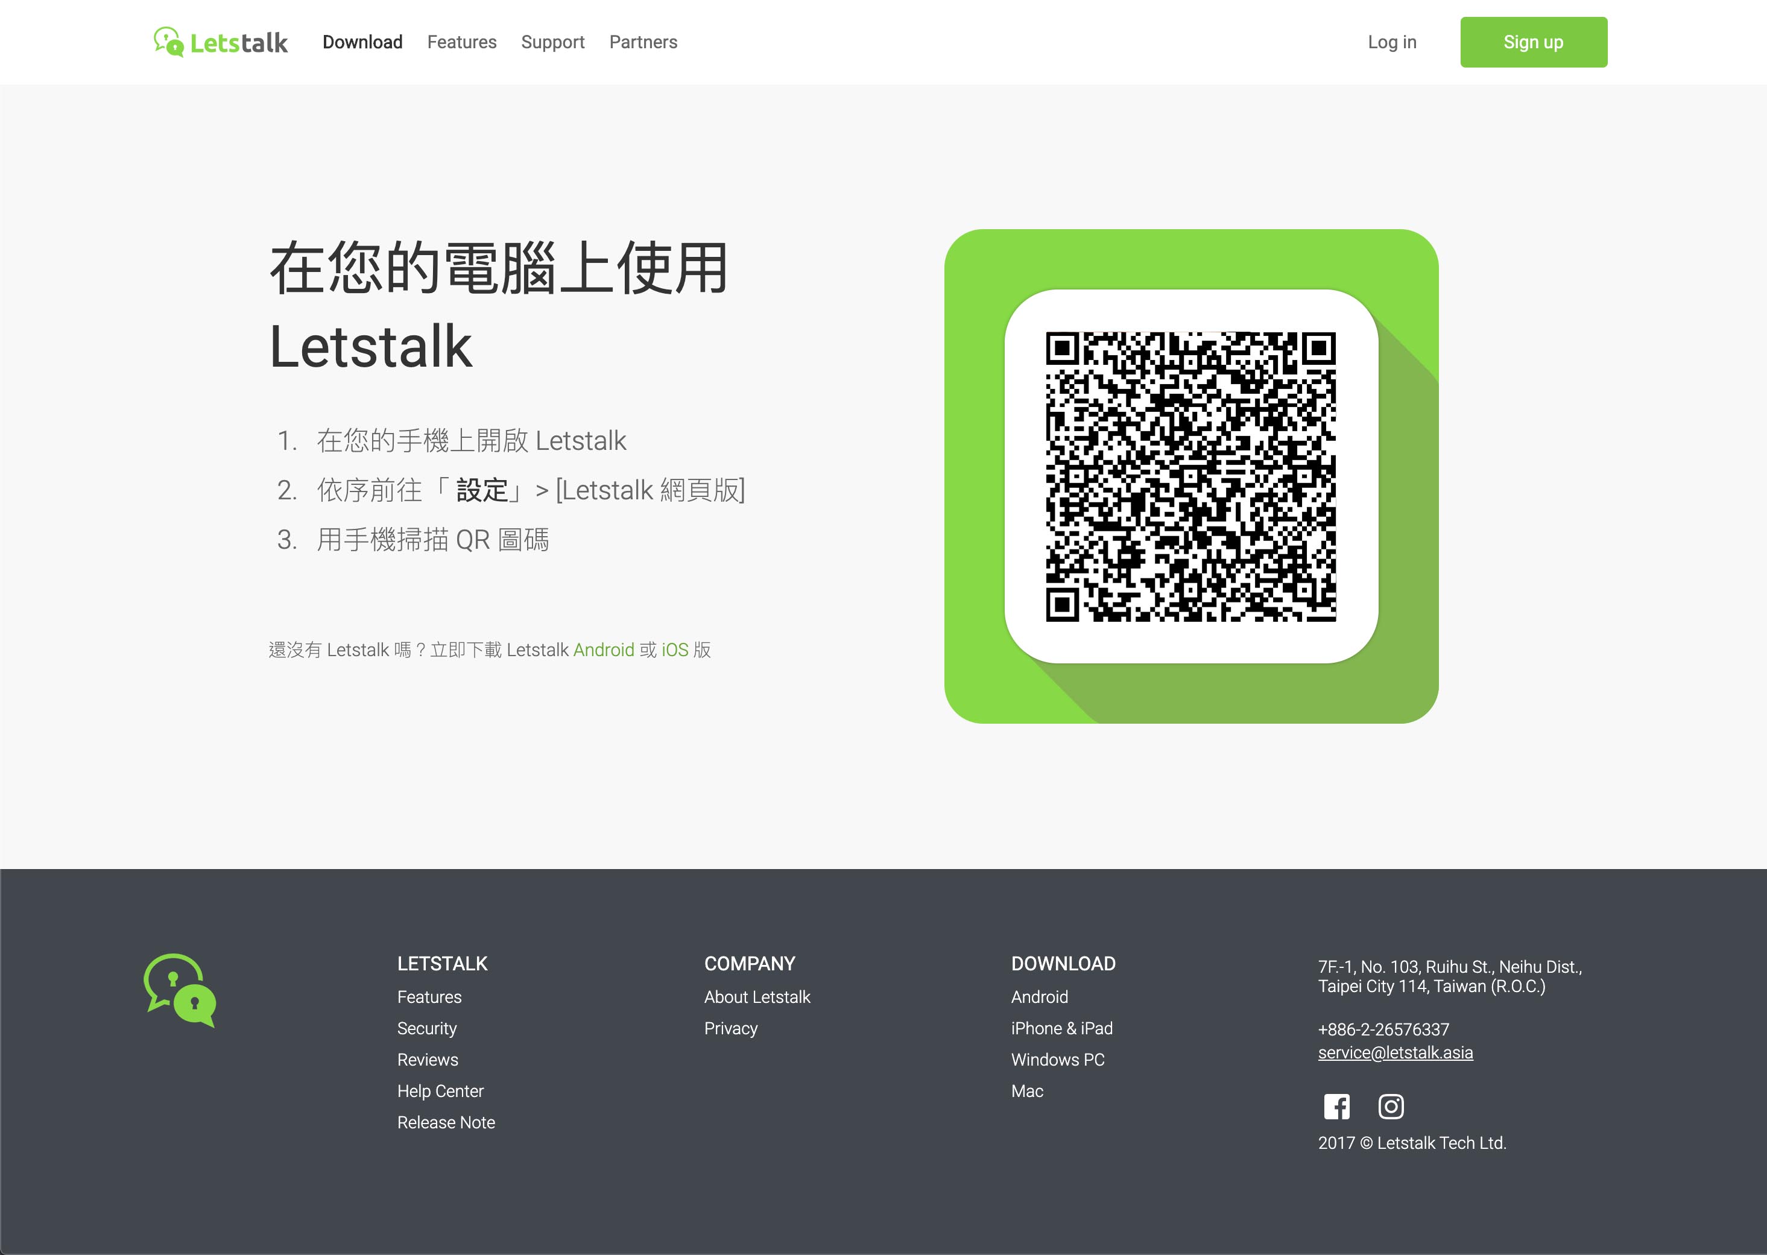Click the LETSTALK footer column heading

(x=442, y=964)
